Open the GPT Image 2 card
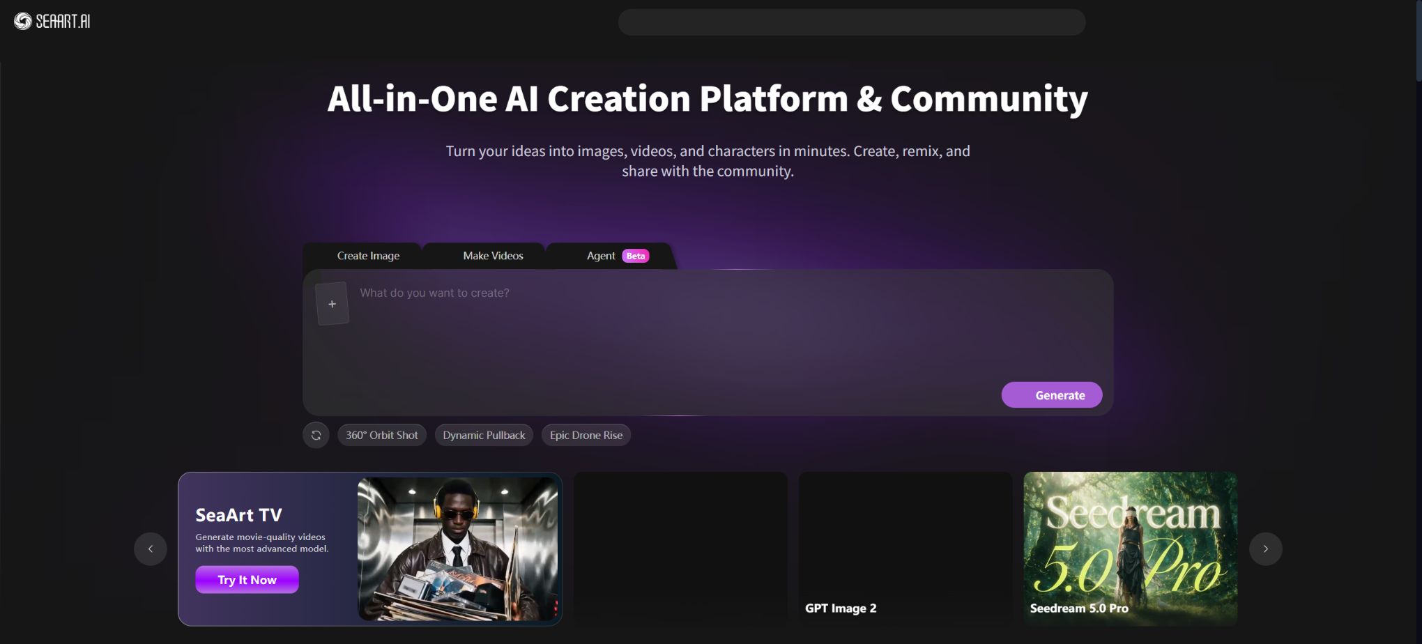Viewport: 1422px width, 644px height. click(x=905, y=549)
